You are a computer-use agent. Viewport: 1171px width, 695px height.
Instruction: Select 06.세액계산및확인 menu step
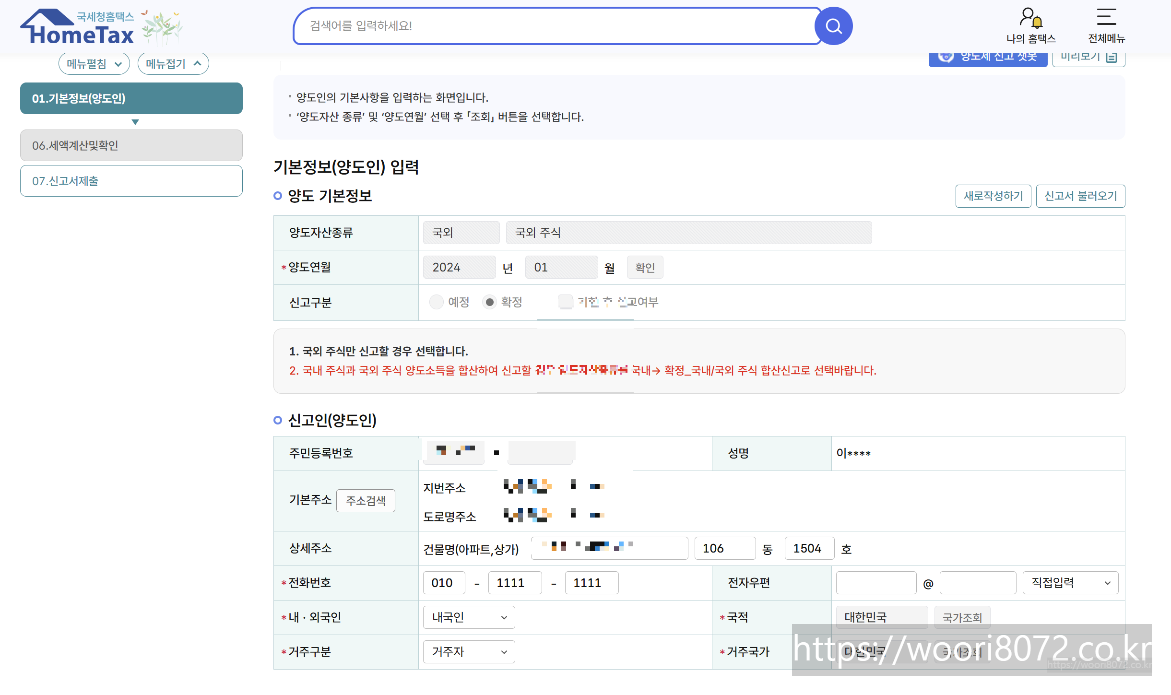(x=131, y=145)
